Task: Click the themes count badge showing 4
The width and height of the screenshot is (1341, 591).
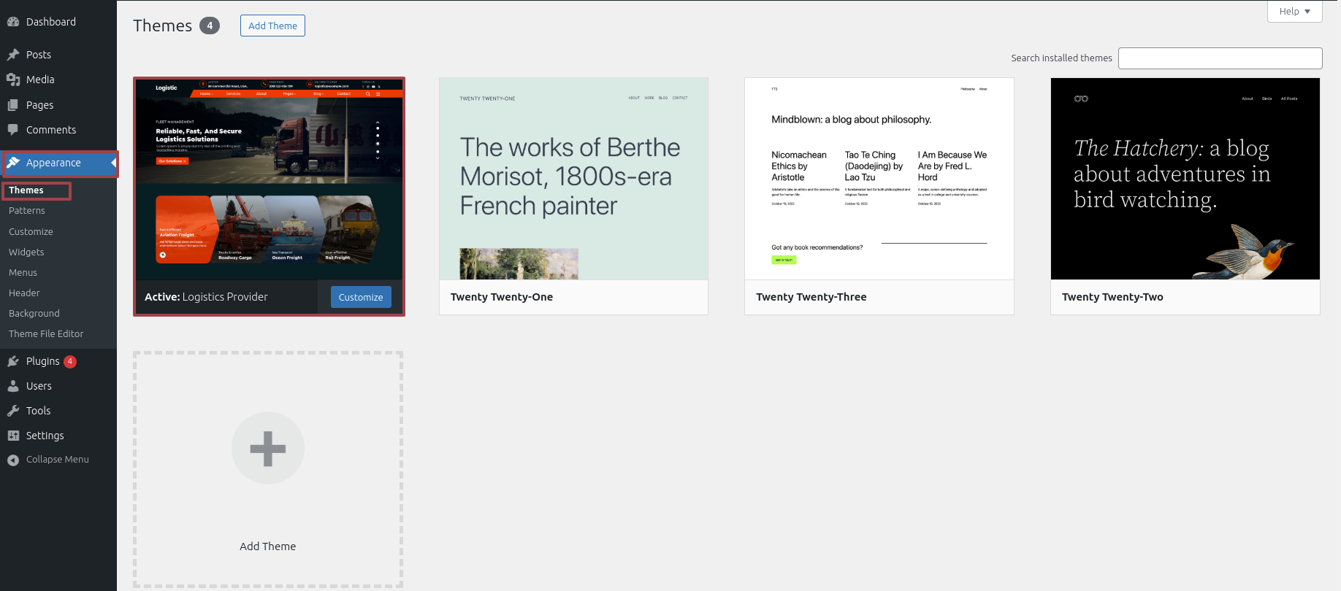Action: [x=210, y=26]
